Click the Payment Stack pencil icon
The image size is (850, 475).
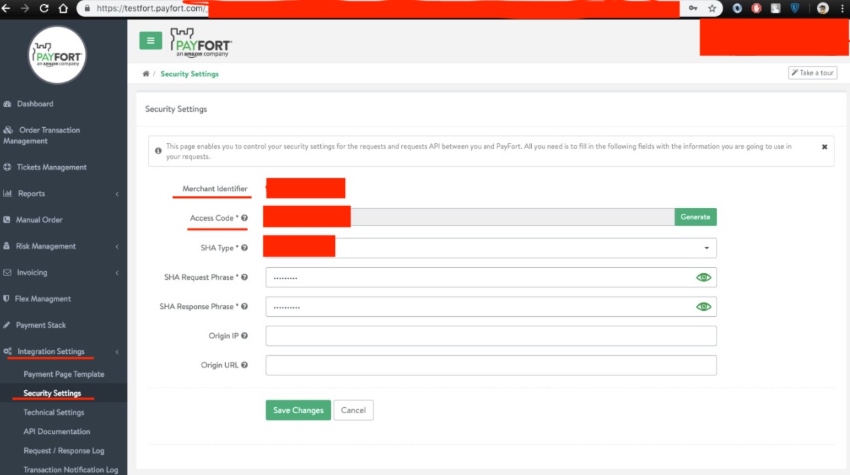click(x=7, y=325)
